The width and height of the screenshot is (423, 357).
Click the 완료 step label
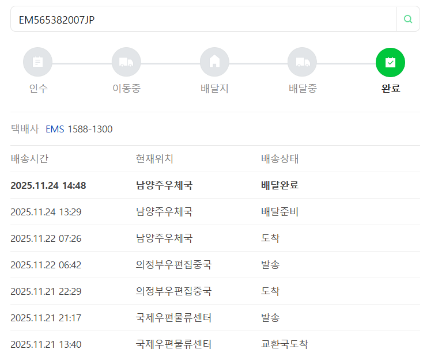pos(391,89)
